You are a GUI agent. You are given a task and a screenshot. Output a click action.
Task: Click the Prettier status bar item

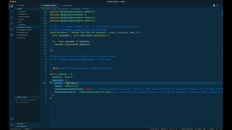tap(211, 129)
